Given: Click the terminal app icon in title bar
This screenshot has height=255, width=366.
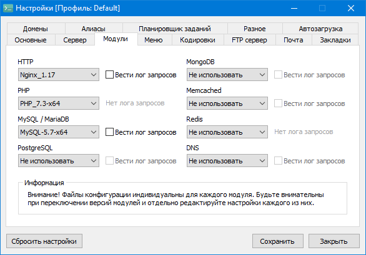Looking at the screenshot, I should click(8, 8).
